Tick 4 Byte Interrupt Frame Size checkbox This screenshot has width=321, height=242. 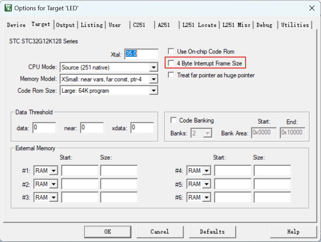click(171, 63)
